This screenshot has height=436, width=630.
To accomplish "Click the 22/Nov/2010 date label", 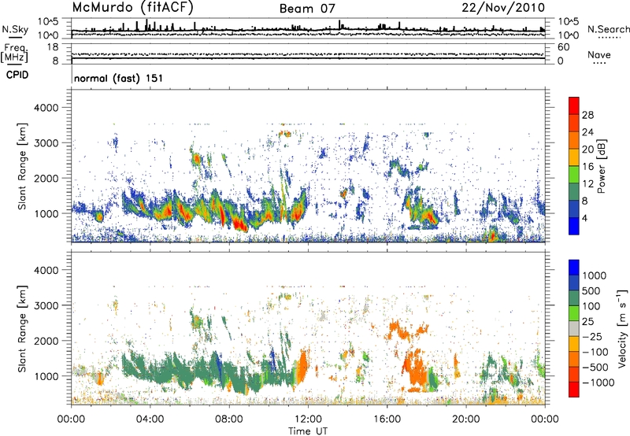I will 503,8.
